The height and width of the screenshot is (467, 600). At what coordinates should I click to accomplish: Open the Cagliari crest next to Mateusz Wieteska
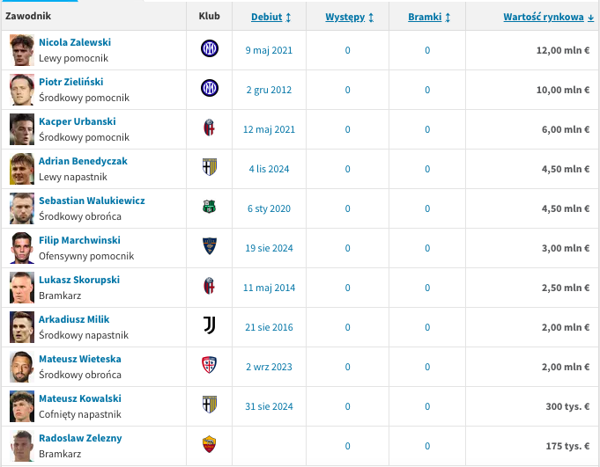tap(210, 365)
